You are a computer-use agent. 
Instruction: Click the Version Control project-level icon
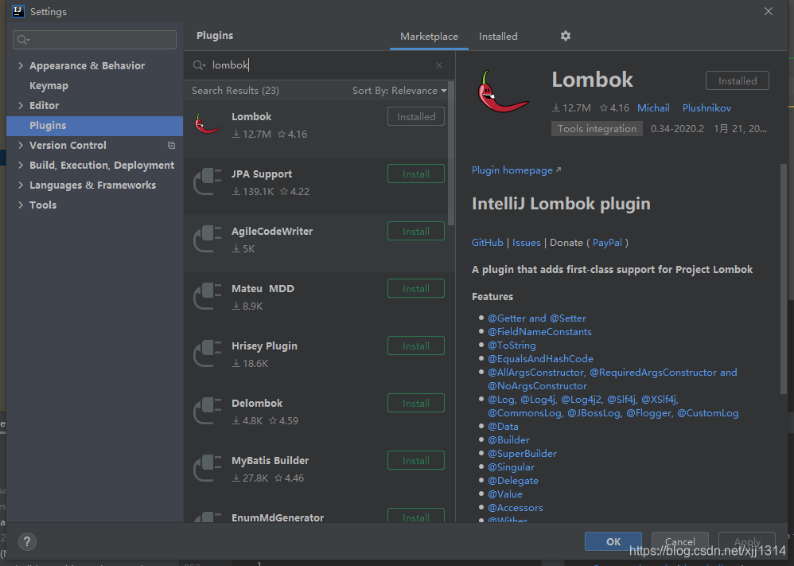coord(172,146)
